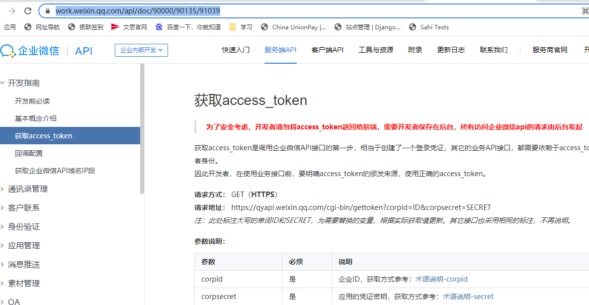This screenshot has height=305, width=589.
Task: Open the 网址导航 bookmark
Action: tap(42, 27)
